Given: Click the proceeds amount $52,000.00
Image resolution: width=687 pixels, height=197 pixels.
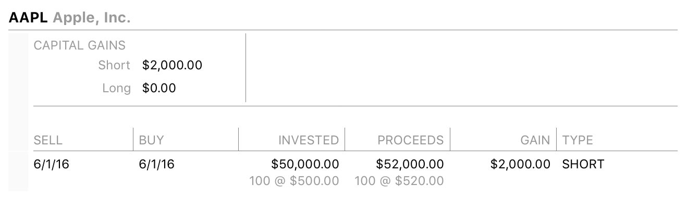Looking at the screenshot, I should tap(410, 165).
